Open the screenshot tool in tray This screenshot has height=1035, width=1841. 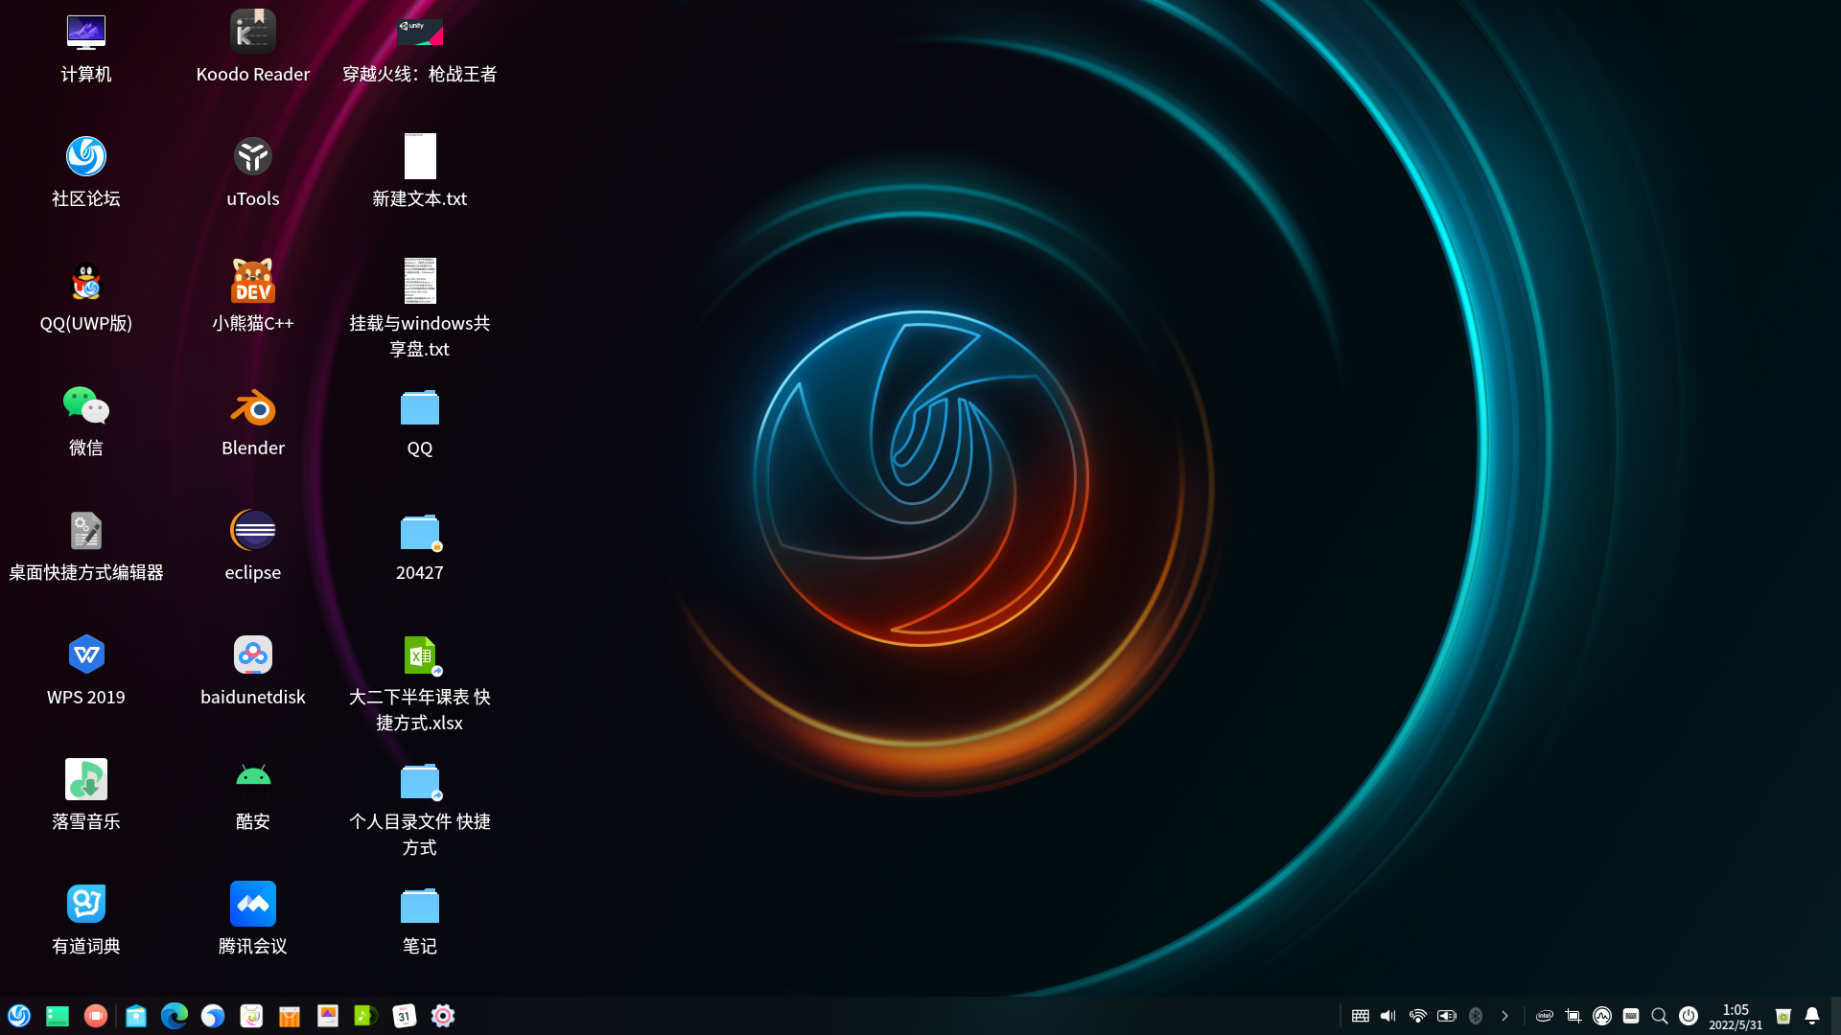click(x=1573, y=1016)
